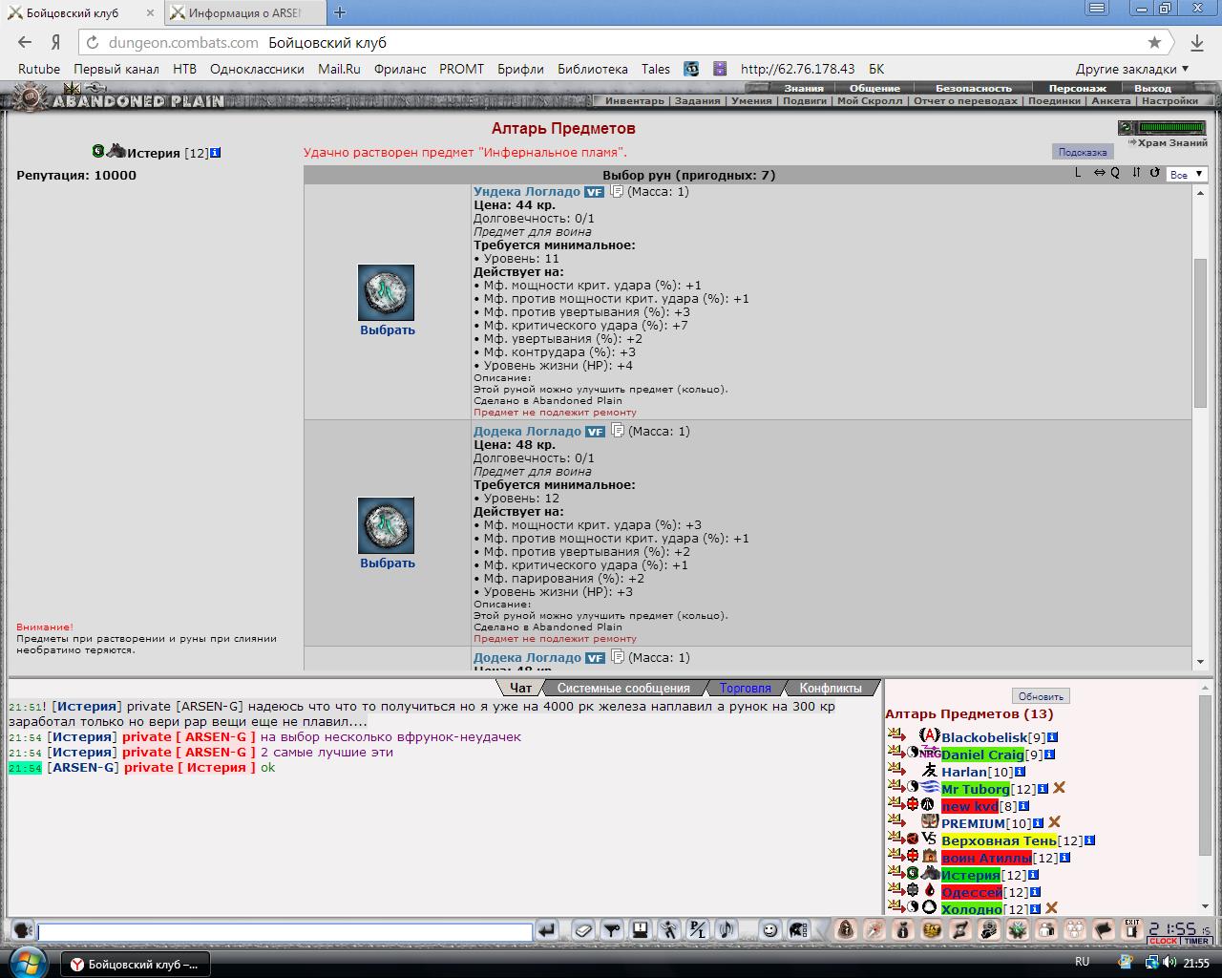Open info icon next to Истерия [12] header

tap(215, 153)
